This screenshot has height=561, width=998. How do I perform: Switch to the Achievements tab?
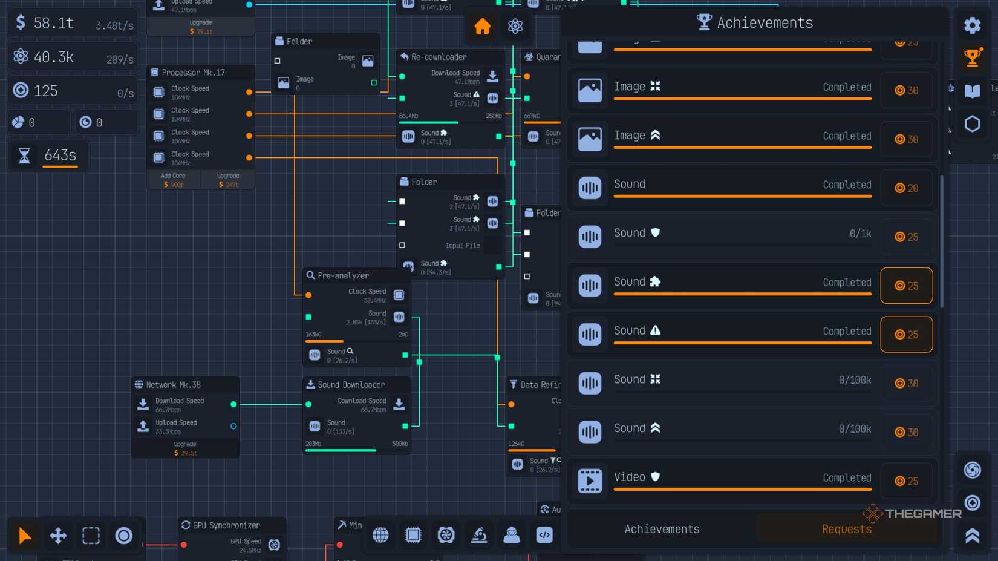point(662,528)
